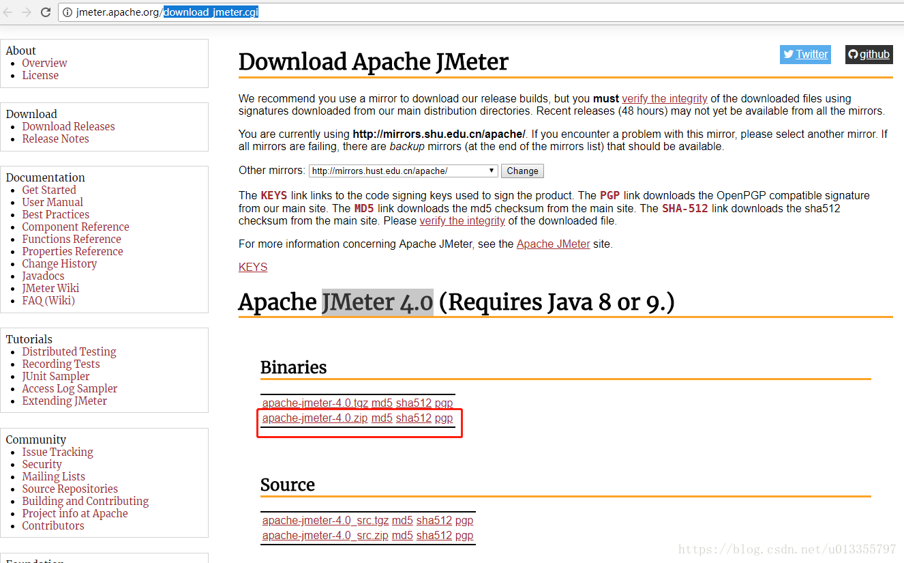904x563 pixels.
Task: Click the 'Download Apache JMeter' heading
Action: [374, 61]
